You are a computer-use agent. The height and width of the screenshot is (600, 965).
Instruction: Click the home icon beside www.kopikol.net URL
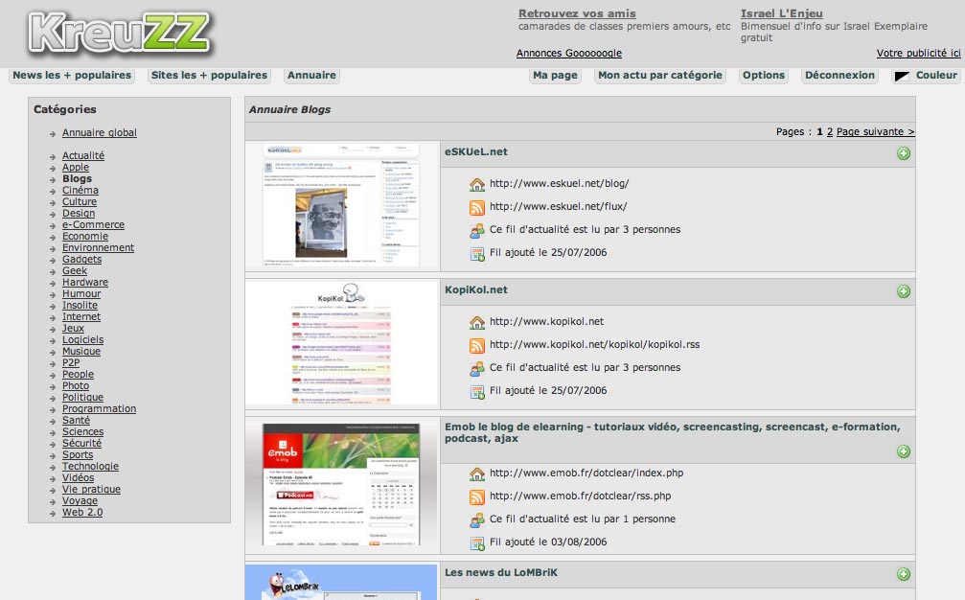tap(477, 322)
